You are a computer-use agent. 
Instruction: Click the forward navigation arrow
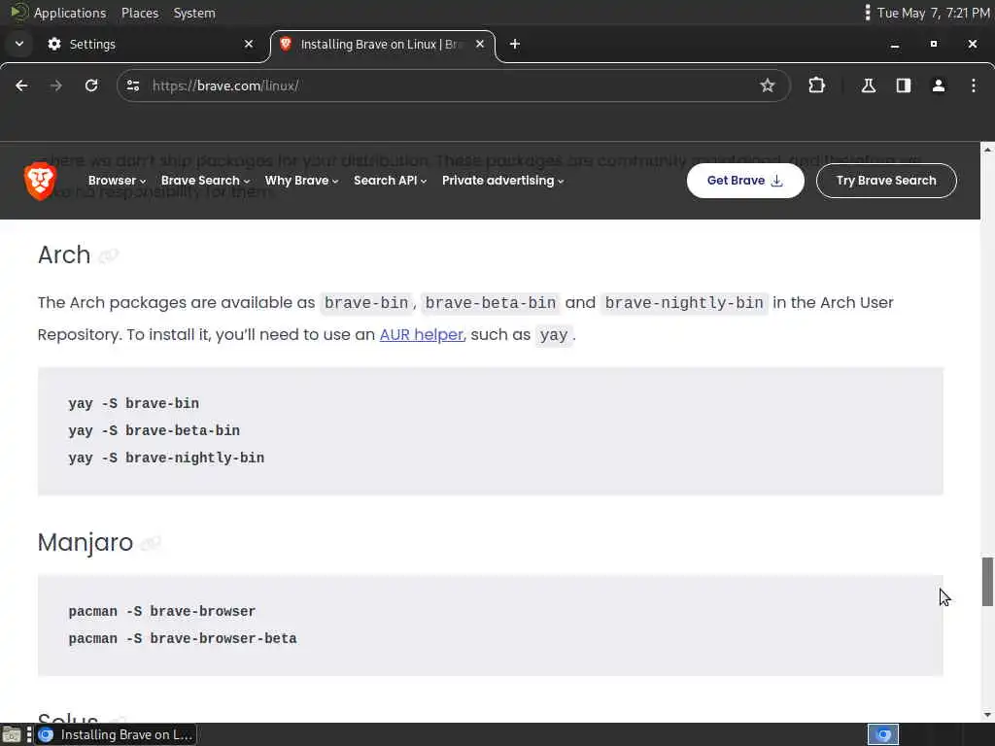[56, 85]
